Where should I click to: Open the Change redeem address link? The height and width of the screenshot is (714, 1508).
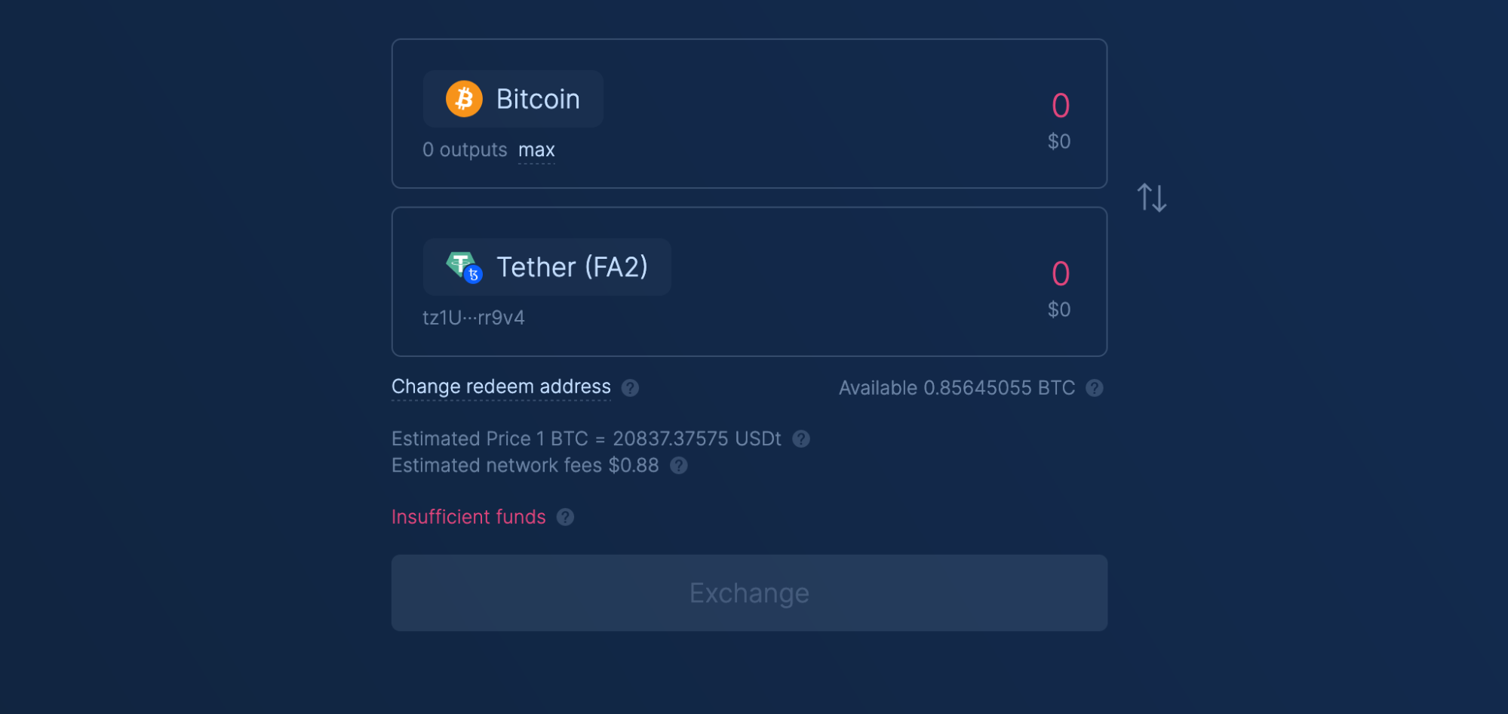[501, 386]
